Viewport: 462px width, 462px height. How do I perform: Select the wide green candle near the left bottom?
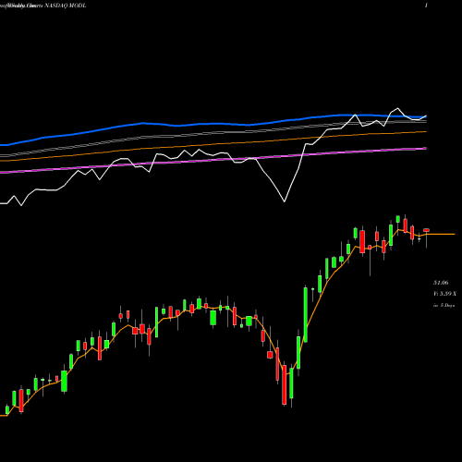[64, 381]
